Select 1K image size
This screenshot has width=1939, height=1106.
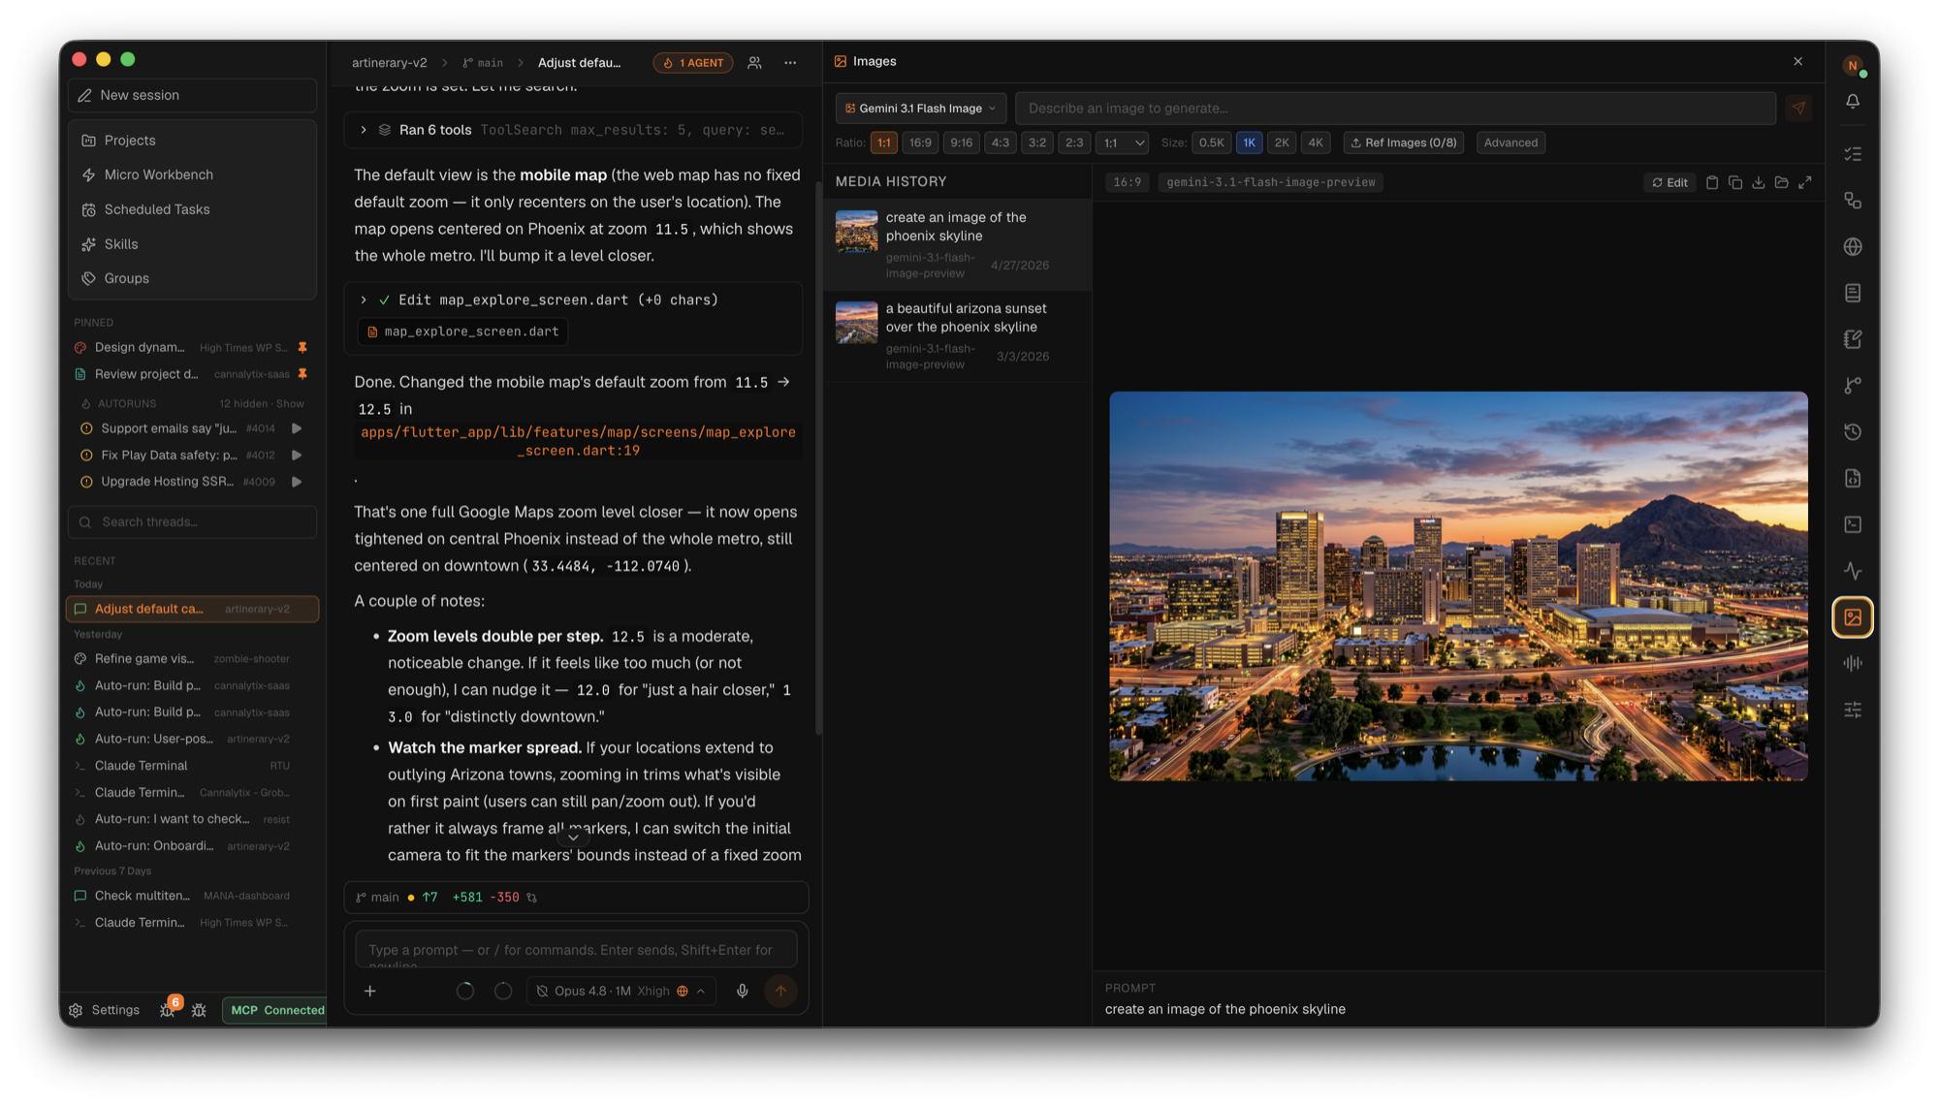(1249, 142)
